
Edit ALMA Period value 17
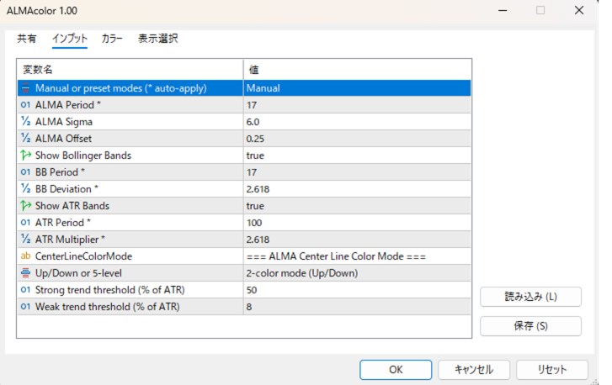[357, 105]
